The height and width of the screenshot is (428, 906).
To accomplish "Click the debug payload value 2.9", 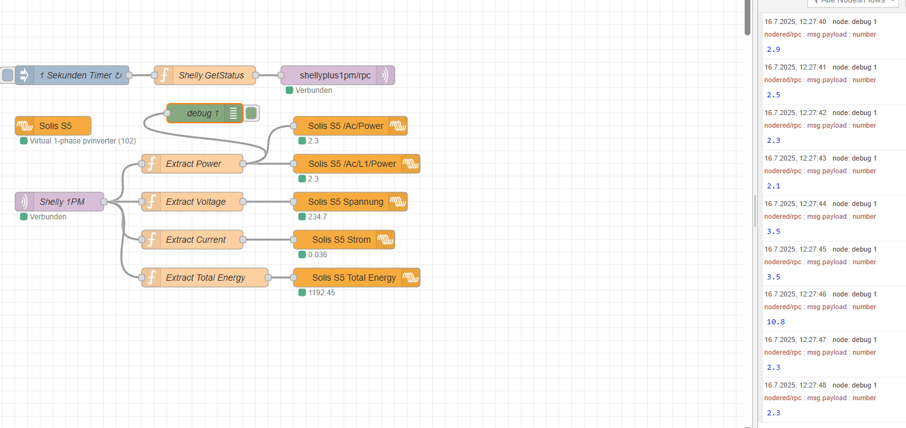I will 773,49.
